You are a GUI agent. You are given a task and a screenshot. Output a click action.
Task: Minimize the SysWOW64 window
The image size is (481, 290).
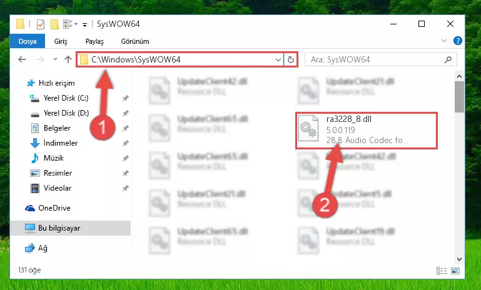[393, 24]
